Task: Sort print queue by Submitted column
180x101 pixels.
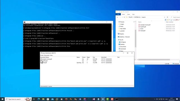Action: (x=104, y=57)
